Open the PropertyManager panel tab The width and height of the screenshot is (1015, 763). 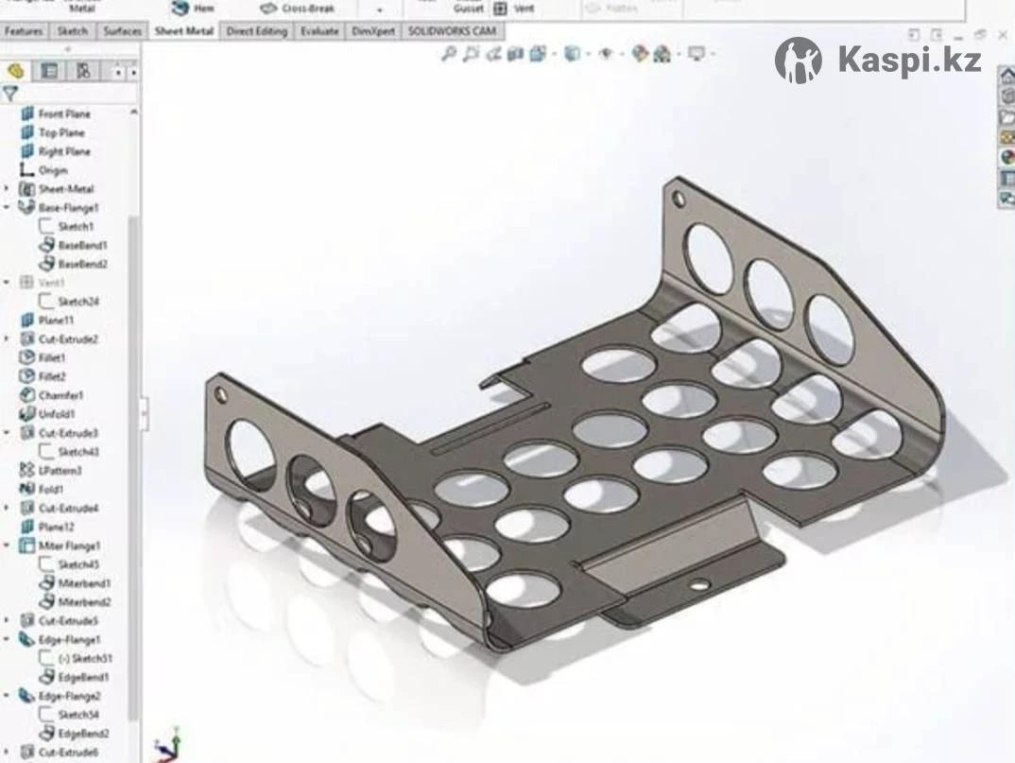pyautogui.click(x=50, y=71)
